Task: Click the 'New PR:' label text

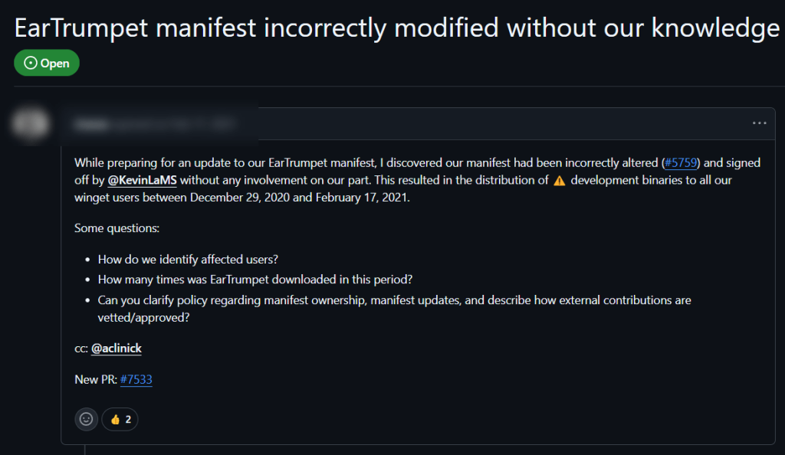Action: click(x=96, y=379)
